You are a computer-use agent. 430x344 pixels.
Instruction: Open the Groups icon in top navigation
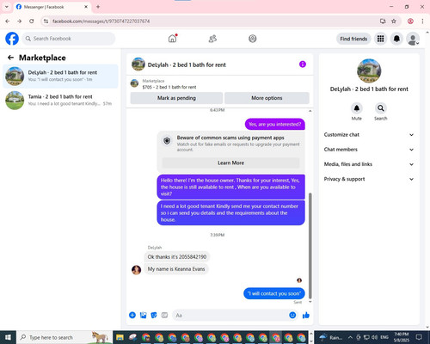(253, 39)
